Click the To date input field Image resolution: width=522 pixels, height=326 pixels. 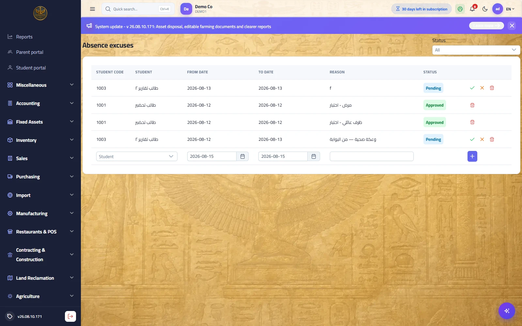(x=283, y=156)
